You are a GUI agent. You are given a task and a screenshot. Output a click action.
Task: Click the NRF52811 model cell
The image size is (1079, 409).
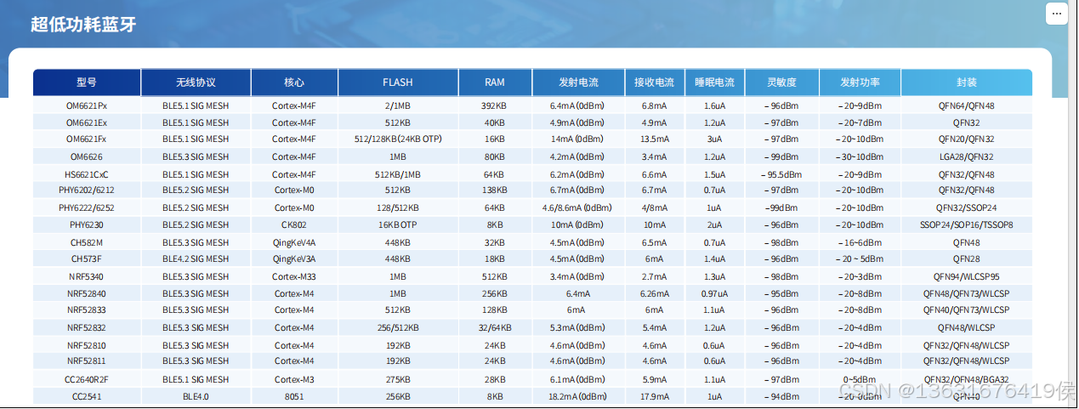coord(87,361)
